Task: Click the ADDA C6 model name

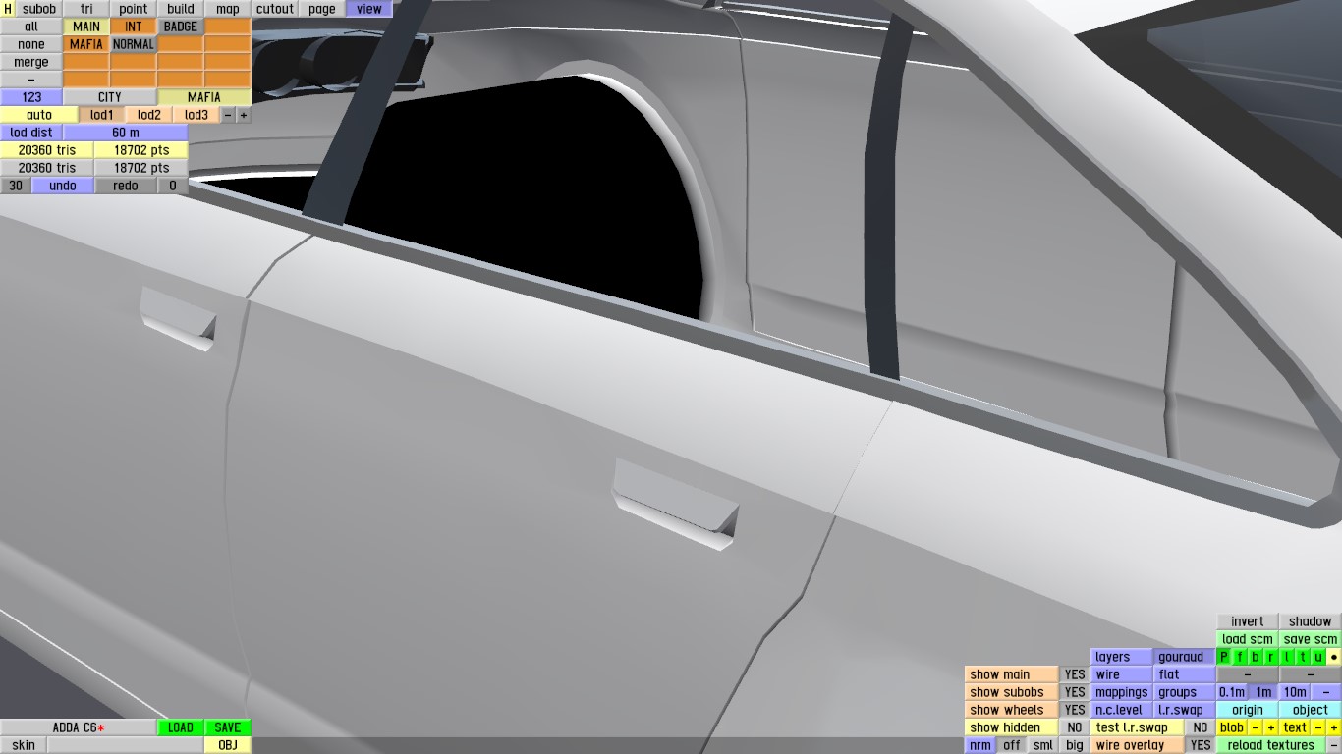Action: (x=79, y=727)
